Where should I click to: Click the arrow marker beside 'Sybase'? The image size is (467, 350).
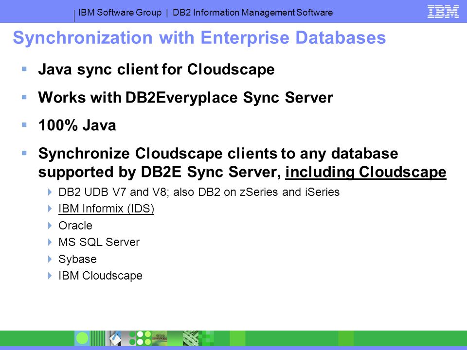pos(50,259)
